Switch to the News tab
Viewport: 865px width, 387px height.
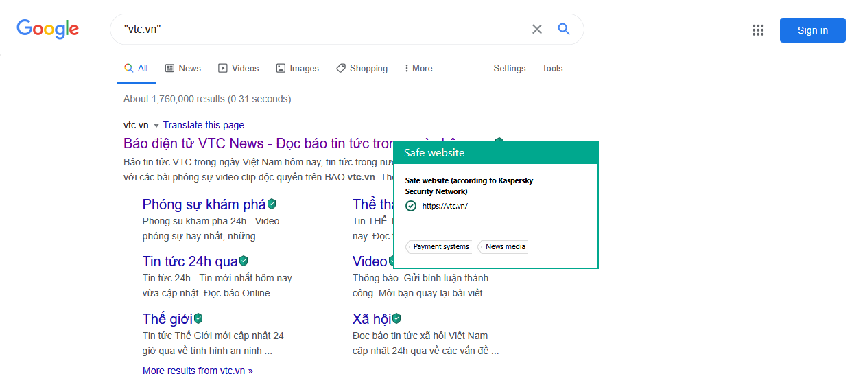click(183, 69)
